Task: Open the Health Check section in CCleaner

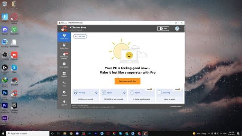Action: click(64, 37)
